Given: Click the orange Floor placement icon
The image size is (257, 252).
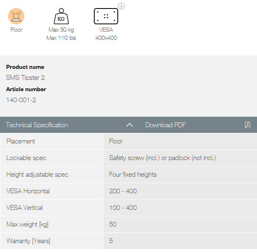Looking at the screenshot, I should pyautogui.click(x=16, y=16).
